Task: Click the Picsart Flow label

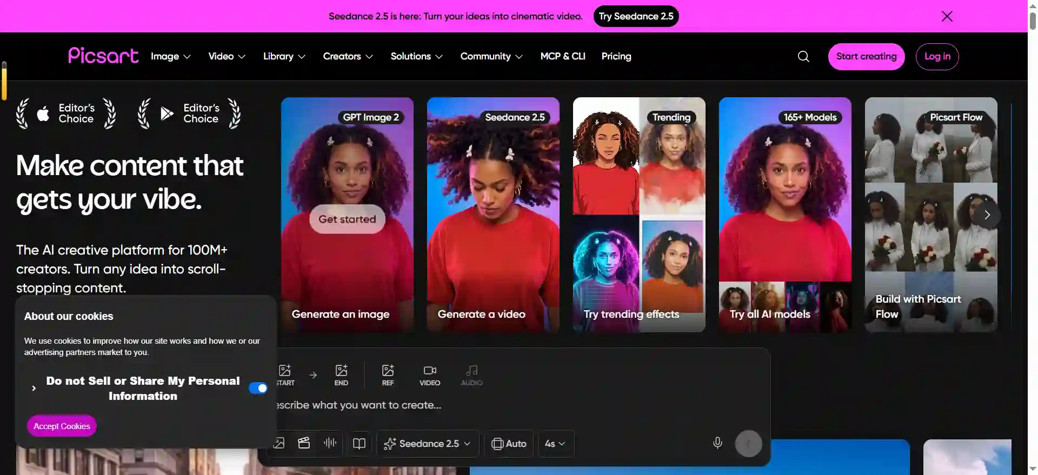Action: coord(956,117)
